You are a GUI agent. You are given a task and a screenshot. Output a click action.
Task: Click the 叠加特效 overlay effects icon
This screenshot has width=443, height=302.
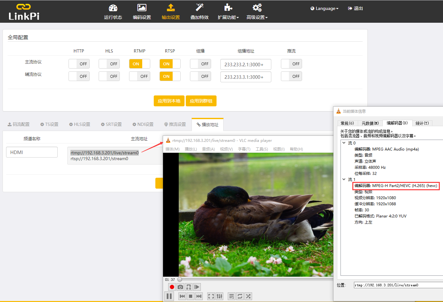(x=199, y=11)
